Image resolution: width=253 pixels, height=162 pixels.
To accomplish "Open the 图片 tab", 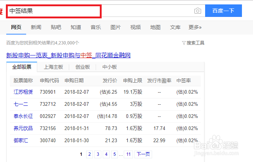I will pos(116,27).
